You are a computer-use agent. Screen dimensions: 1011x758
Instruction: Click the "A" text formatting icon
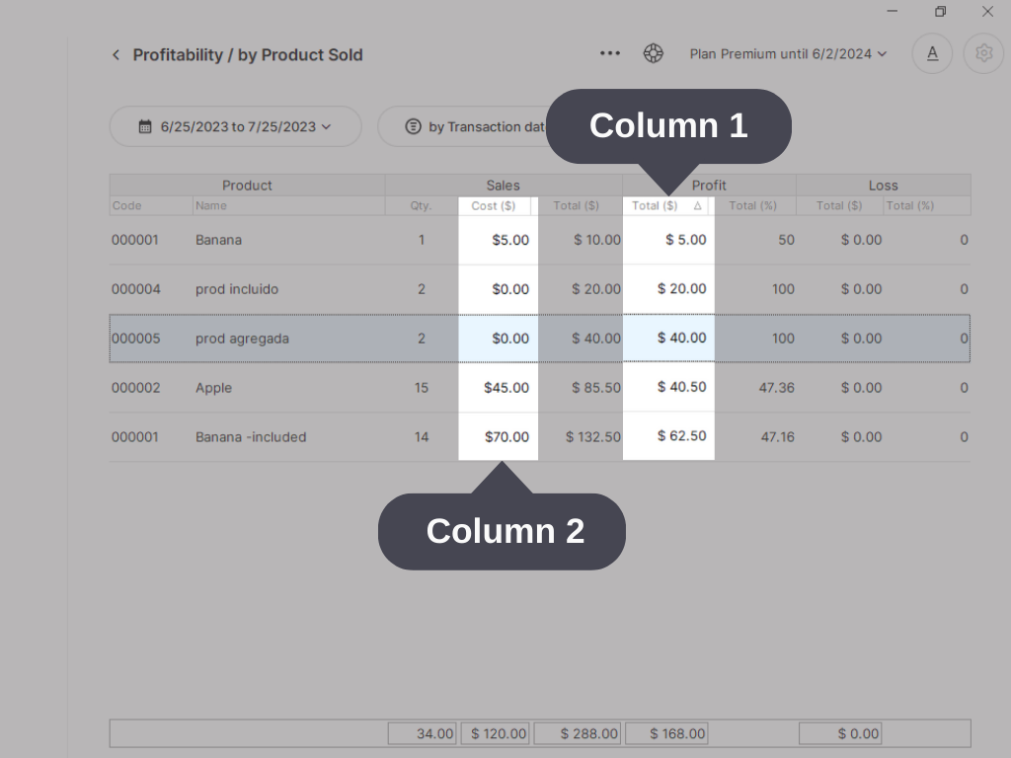(x=932, y=53)
